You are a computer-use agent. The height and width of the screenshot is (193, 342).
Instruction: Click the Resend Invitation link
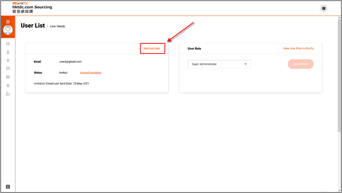tap(90, 73)
